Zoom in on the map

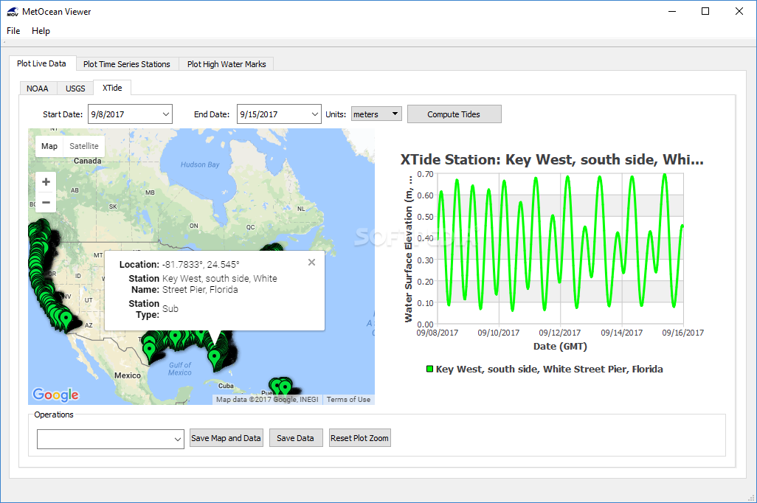(x=46, y=182)
